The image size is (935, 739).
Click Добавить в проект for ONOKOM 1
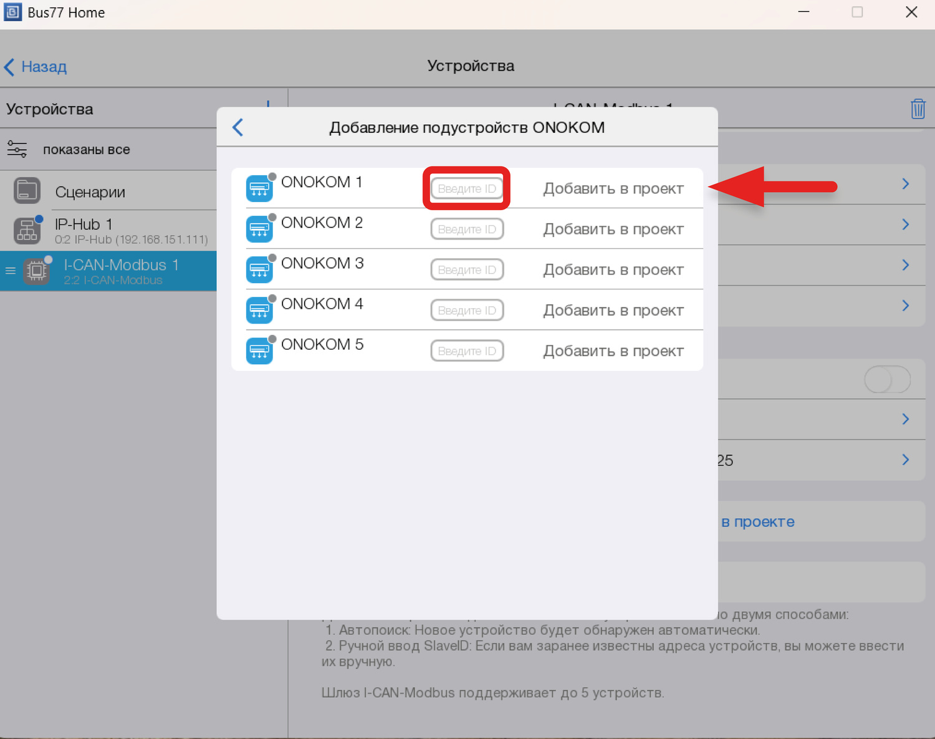tap(613, 189)
